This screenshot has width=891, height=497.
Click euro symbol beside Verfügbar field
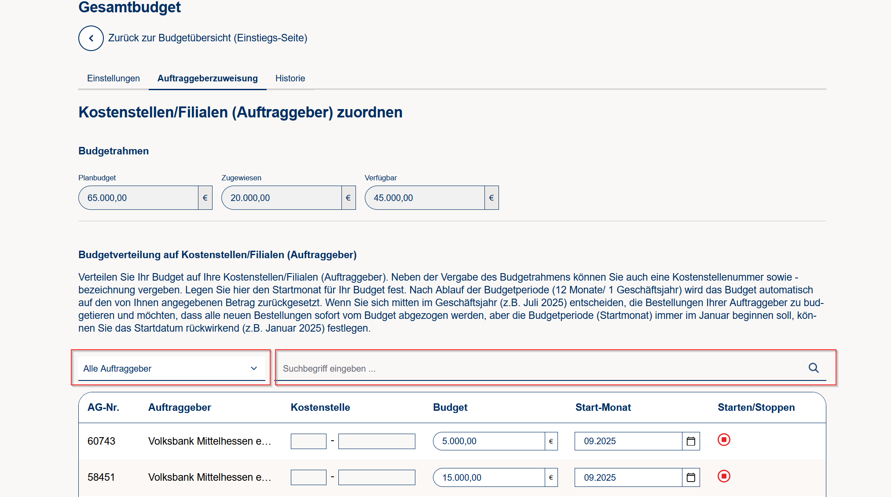[491, 198]
